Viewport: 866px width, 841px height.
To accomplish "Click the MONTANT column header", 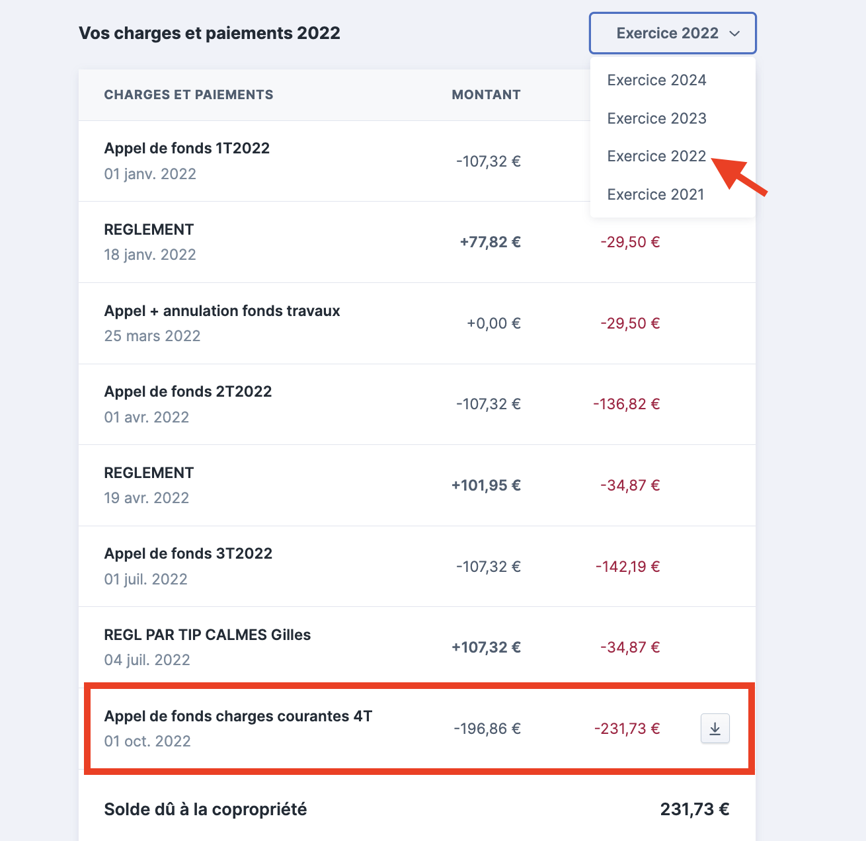I will click(486, 95).
